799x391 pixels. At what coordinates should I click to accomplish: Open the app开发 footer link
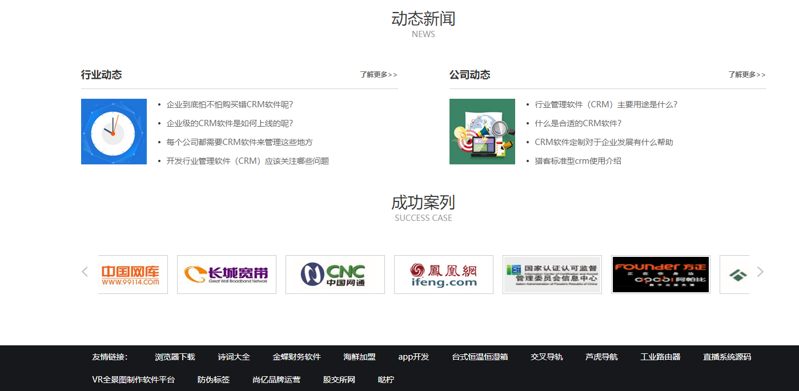pos(413,357)
